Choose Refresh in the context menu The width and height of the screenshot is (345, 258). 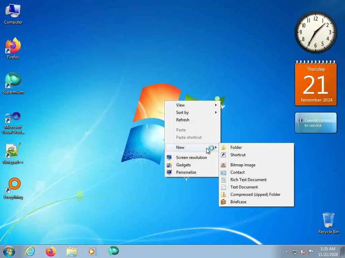point(192,120)
